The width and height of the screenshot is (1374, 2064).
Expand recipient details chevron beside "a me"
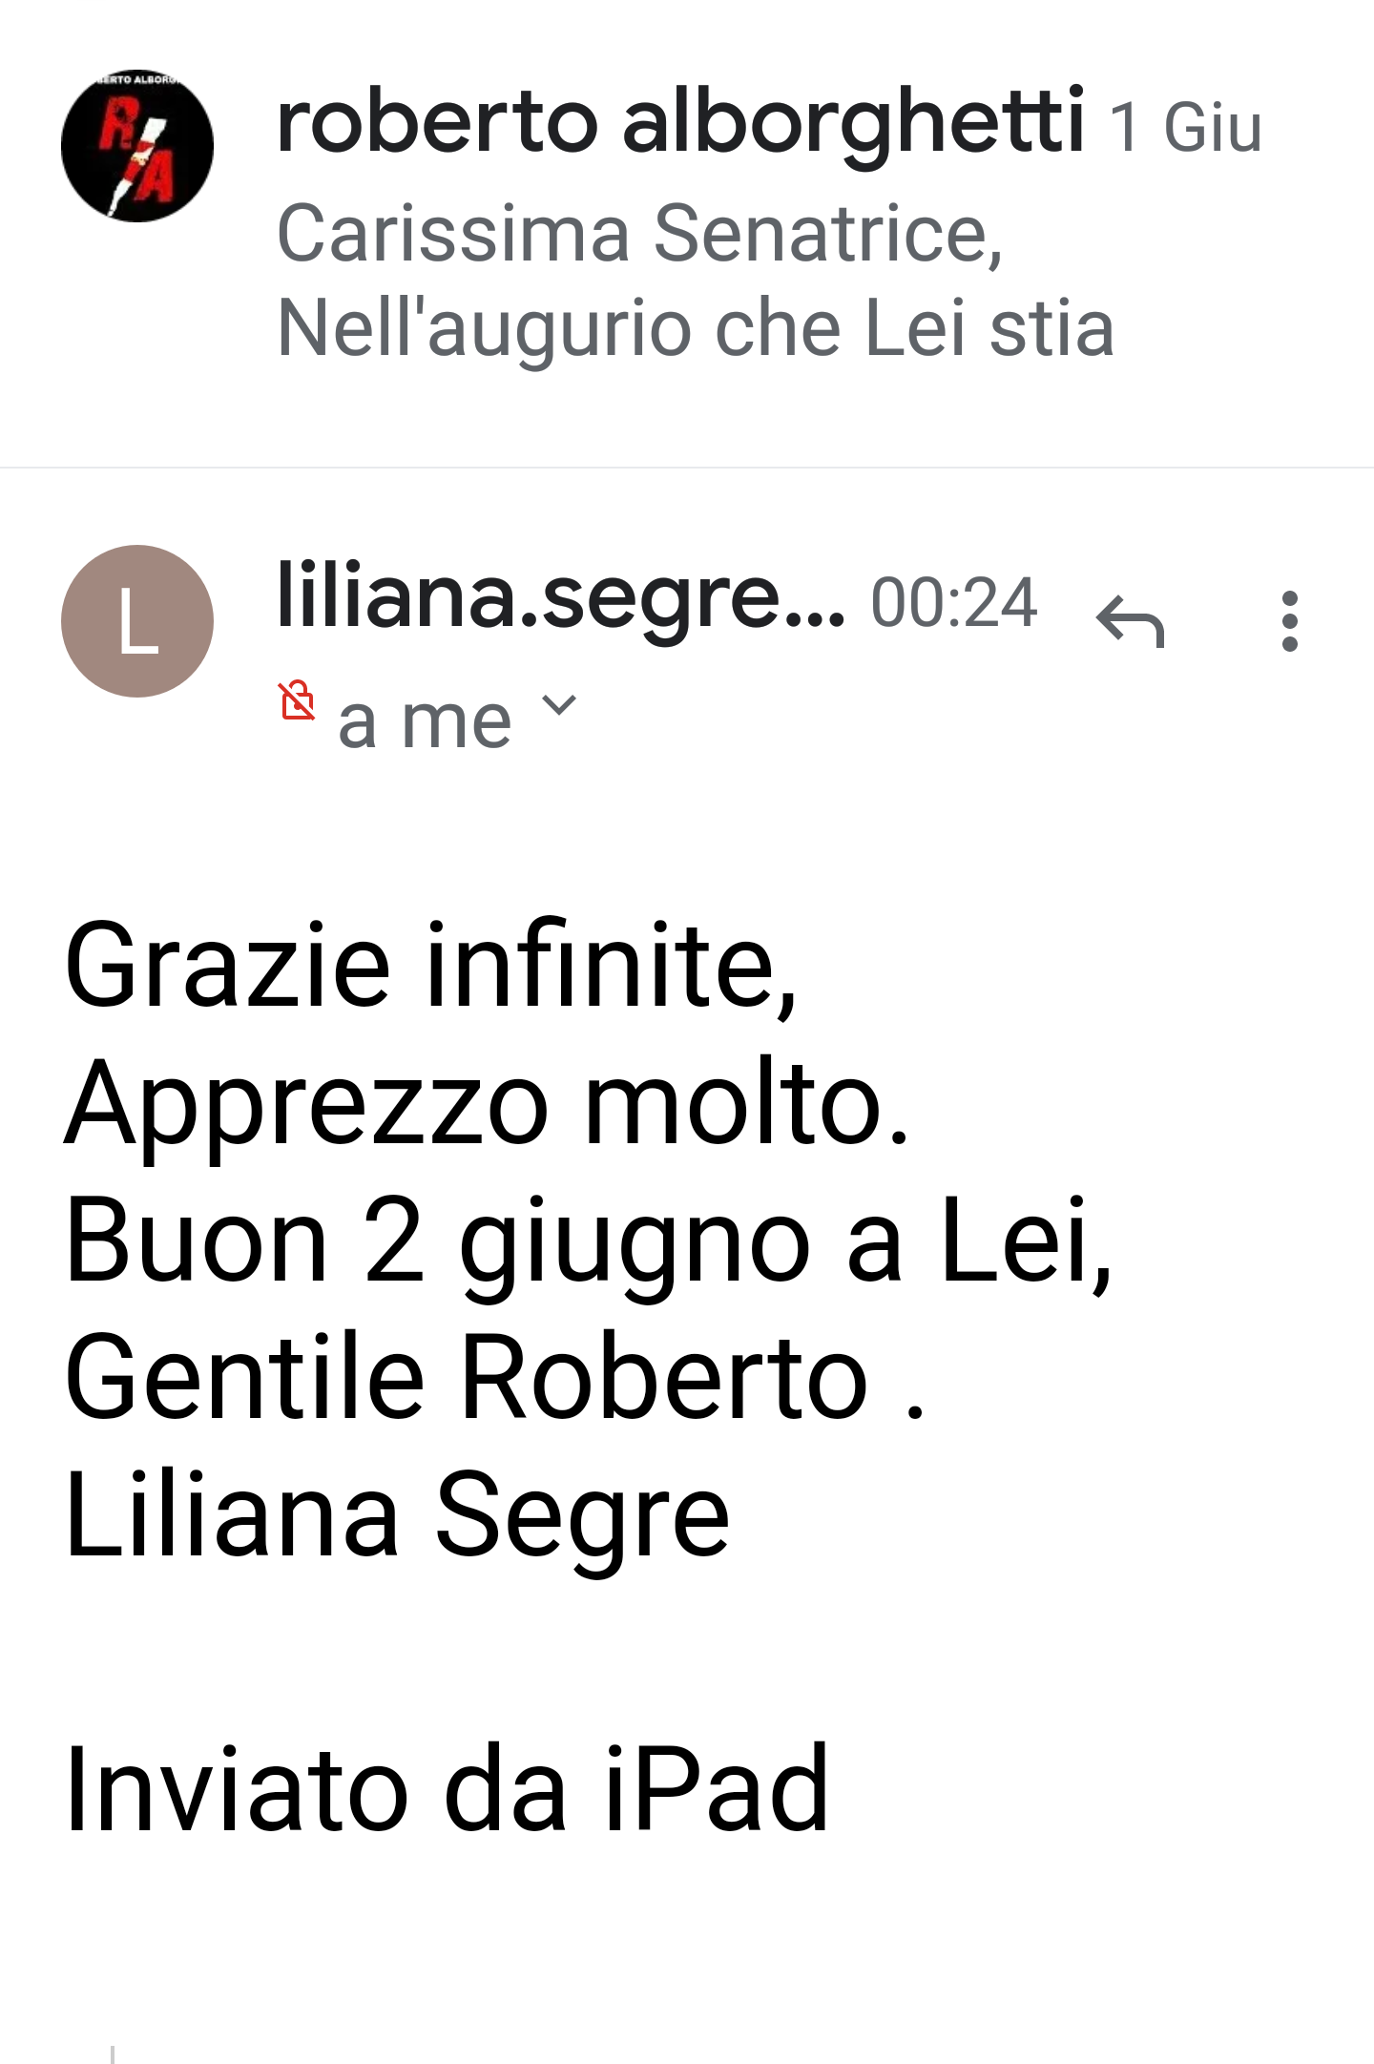coord(558,706)
